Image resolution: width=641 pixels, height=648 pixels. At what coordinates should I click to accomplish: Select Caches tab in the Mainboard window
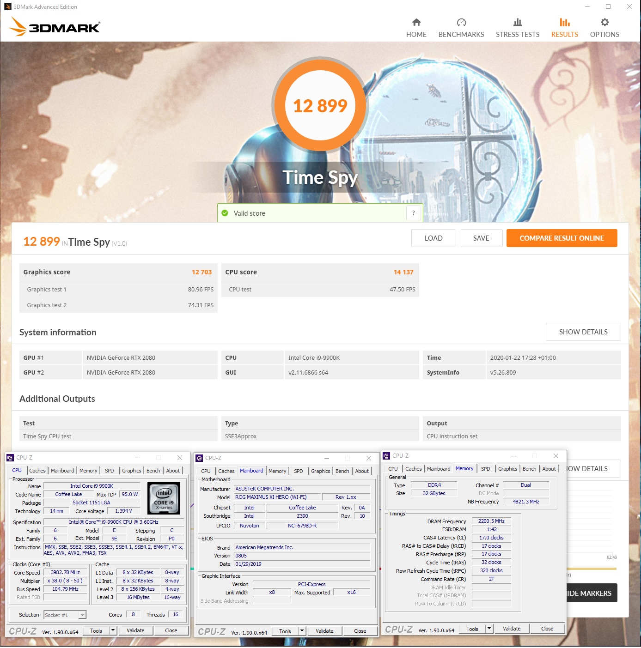pos(226,471)
